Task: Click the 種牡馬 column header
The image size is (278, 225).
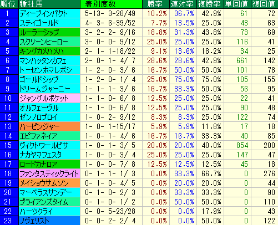Action: coord(49,4)
